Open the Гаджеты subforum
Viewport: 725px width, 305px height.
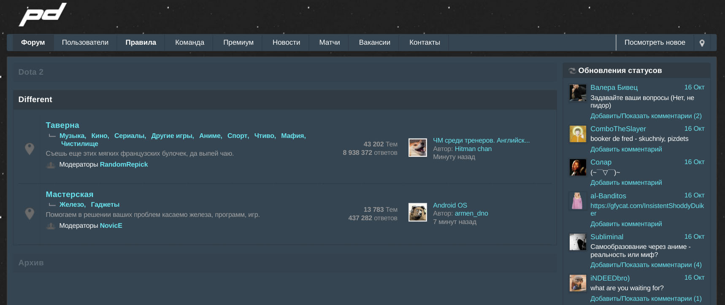(x=105, y=205)
